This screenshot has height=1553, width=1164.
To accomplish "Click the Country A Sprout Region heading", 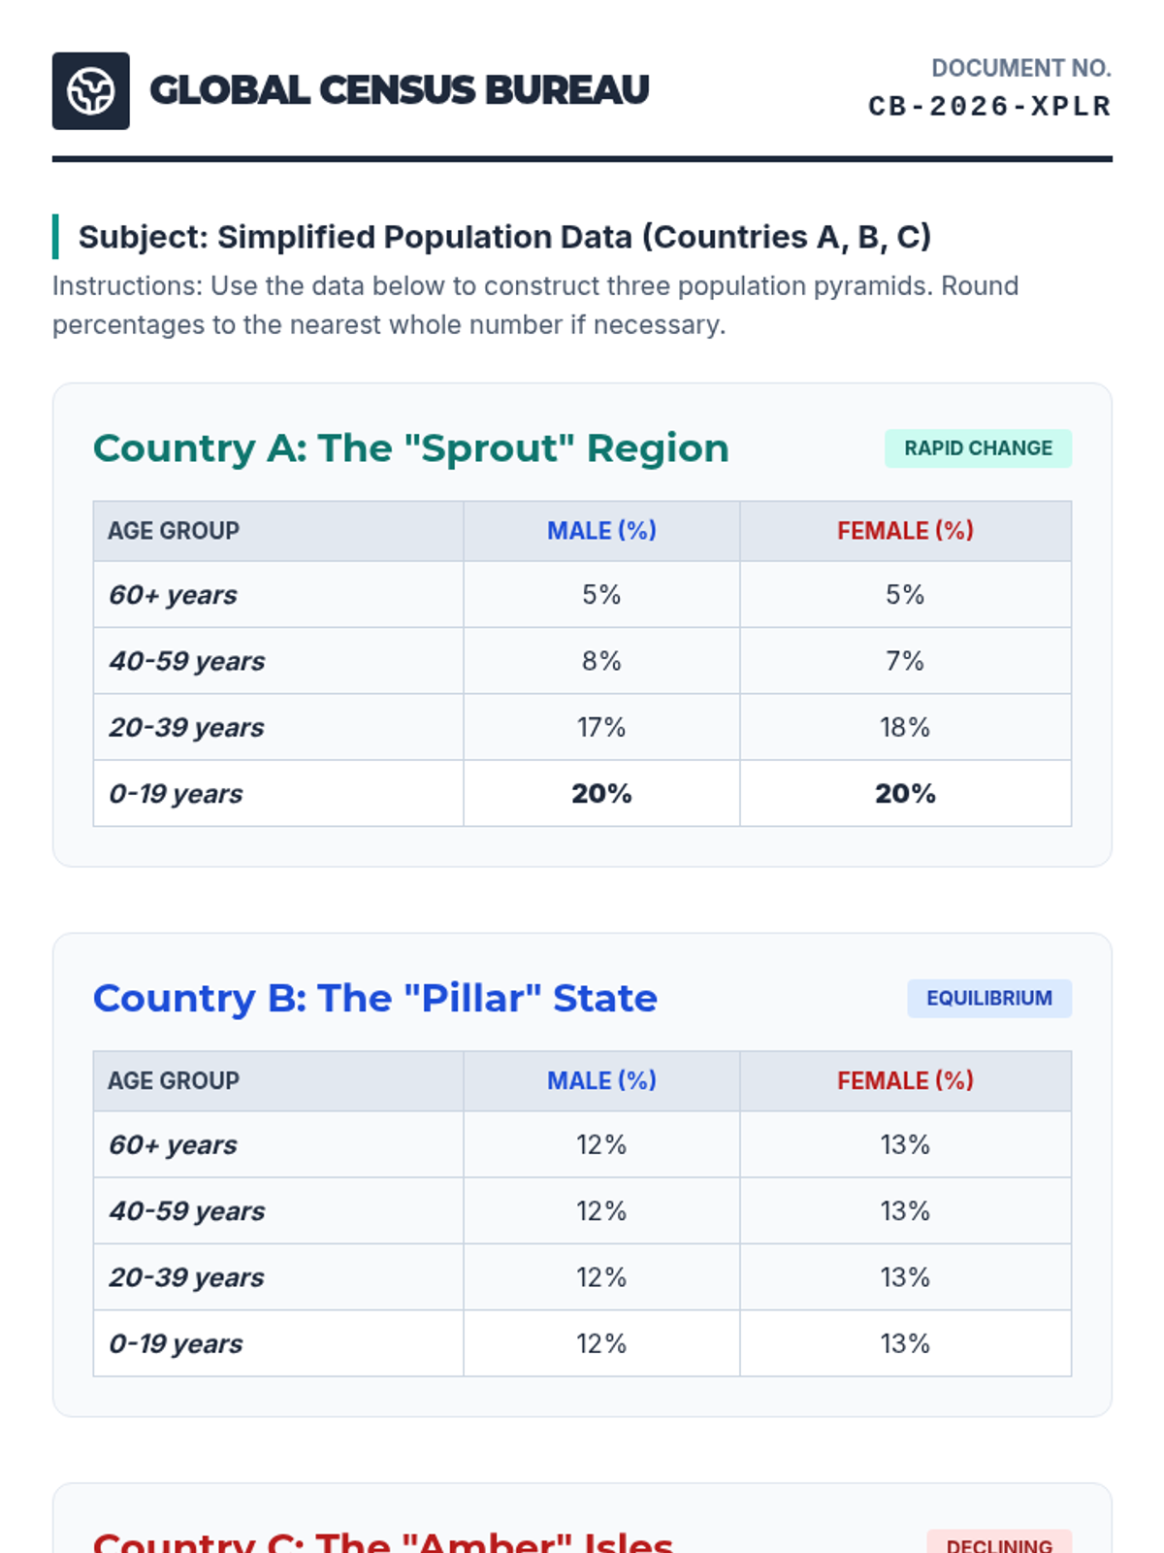I will (410, 448).
